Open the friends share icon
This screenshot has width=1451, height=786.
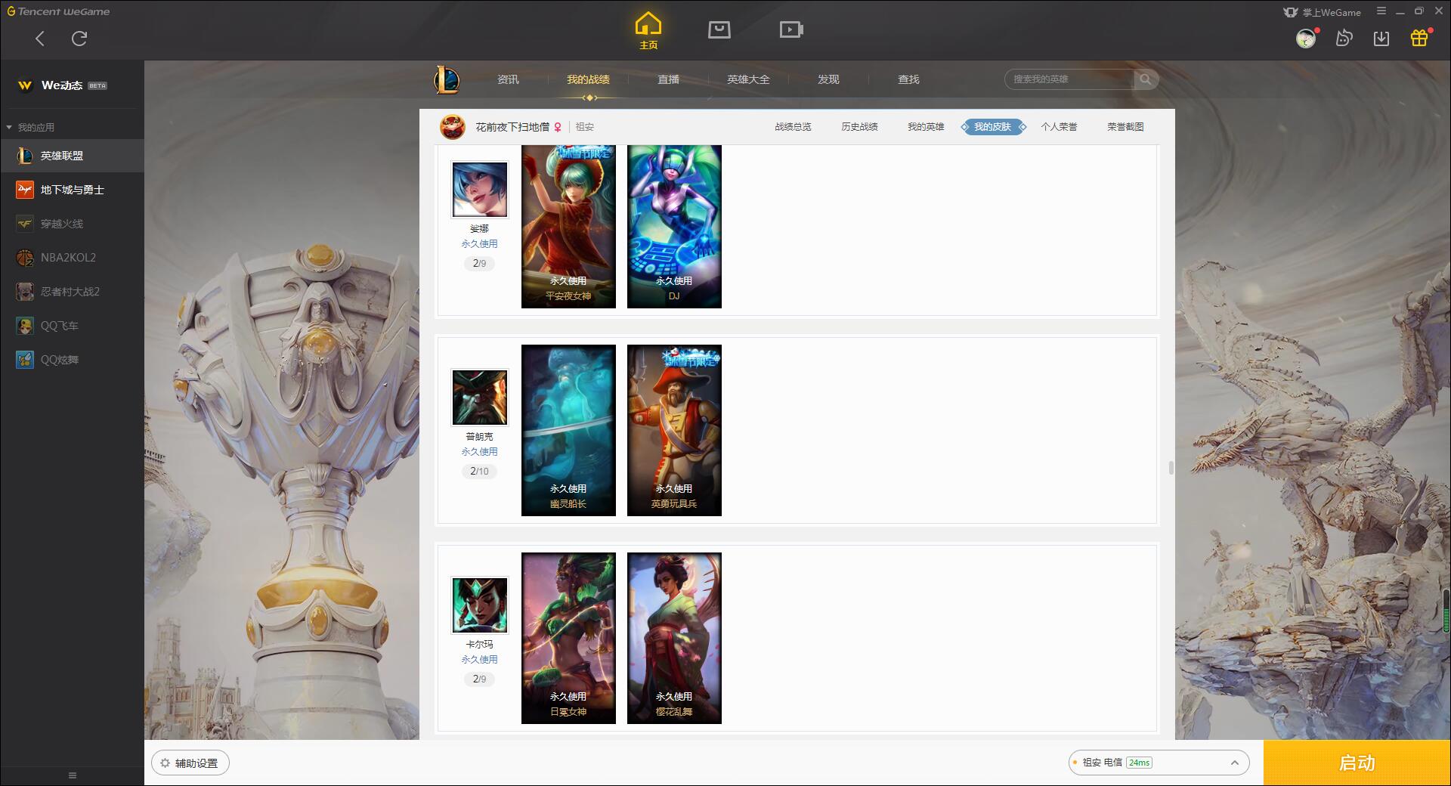click(x=1344, y=38)
